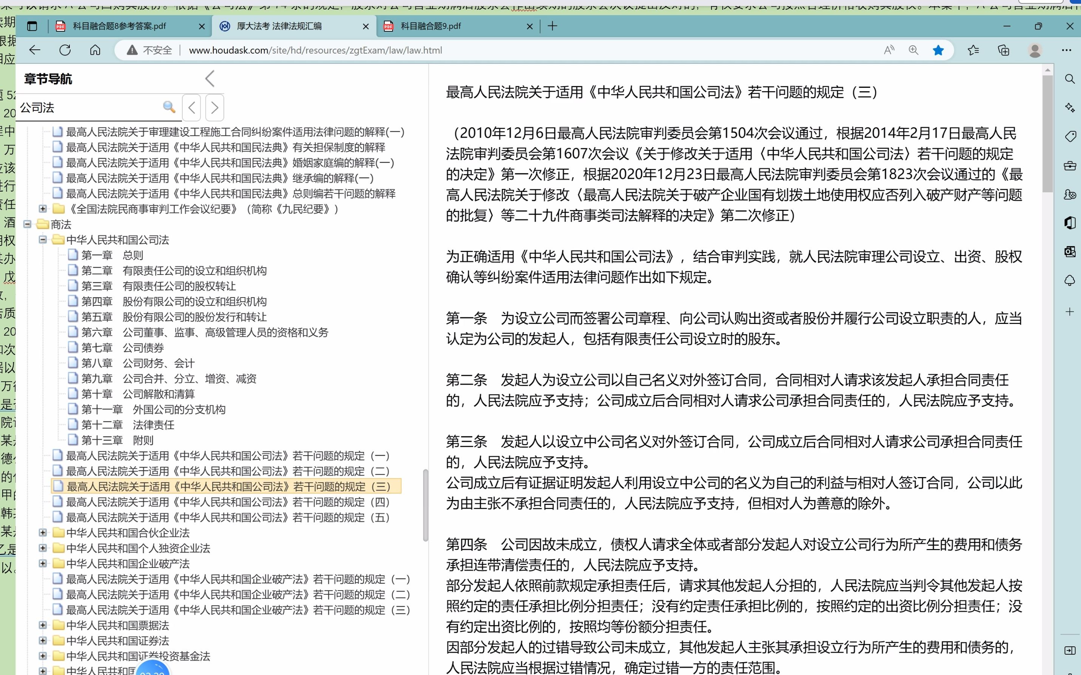Close the 科目融合题8参考答案.pdf tab
The height and width of the screenshot is (675, 1081).
point(202,26)
